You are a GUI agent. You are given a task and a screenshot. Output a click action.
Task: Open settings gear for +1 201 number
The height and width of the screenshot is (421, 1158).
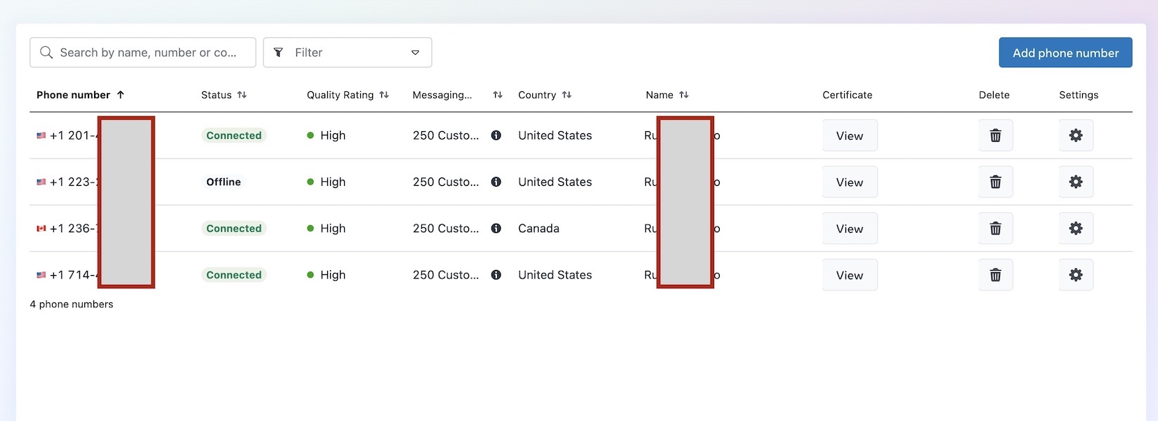pyautogui.click(x=1075, y=135)
